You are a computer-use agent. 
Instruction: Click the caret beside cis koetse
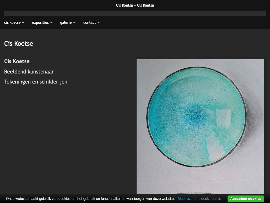(23, 23)
